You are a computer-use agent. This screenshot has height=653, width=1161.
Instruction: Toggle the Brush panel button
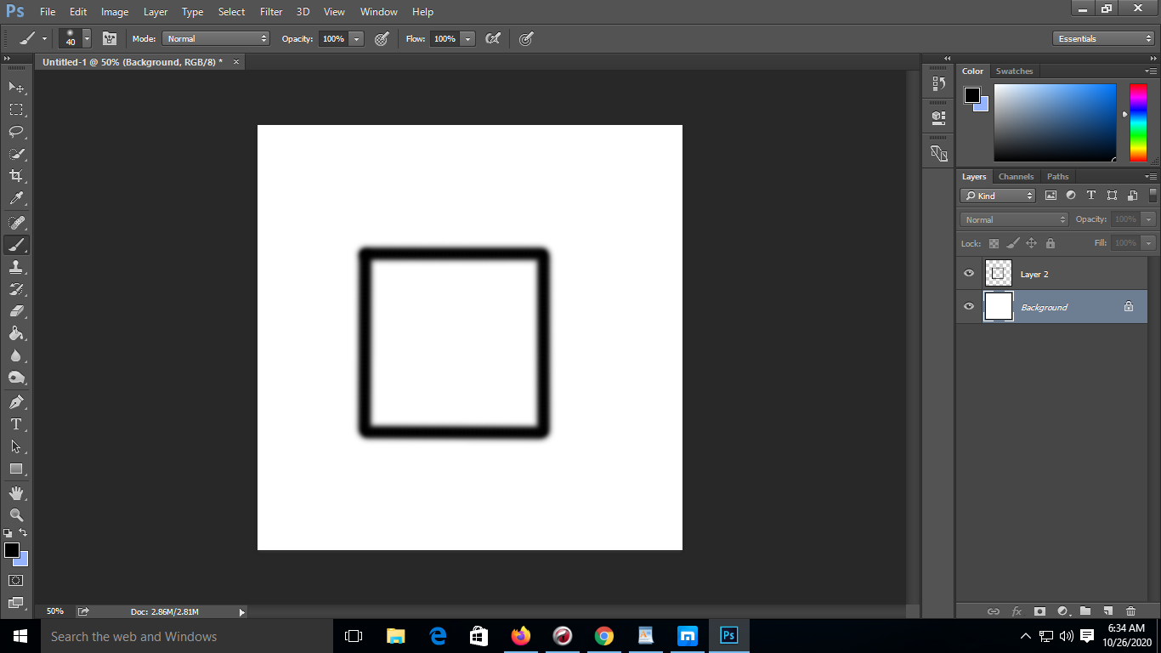click(110, 38)
